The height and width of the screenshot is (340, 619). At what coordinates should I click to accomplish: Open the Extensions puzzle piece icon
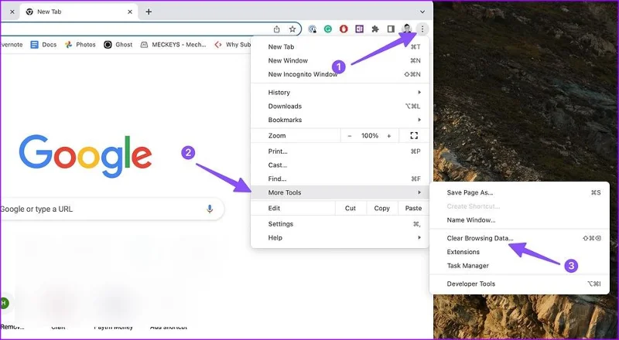[375, 29]
